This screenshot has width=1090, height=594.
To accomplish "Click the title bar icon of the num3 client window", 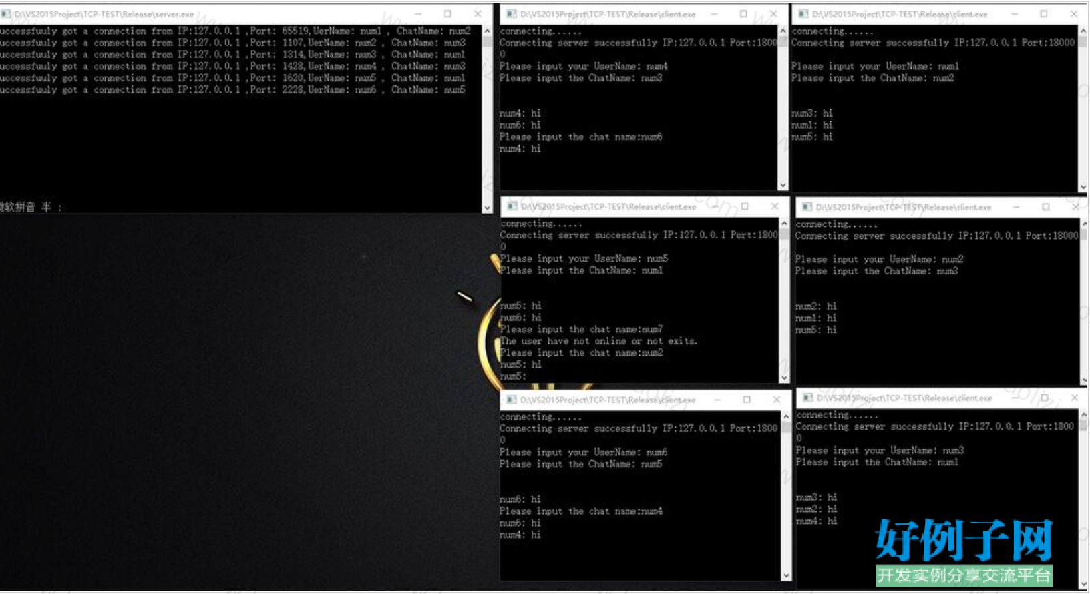I will pos(808,398).
